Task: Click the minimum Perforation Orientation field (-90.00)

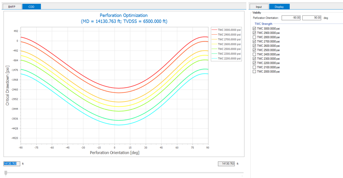Action: [291, 18]
